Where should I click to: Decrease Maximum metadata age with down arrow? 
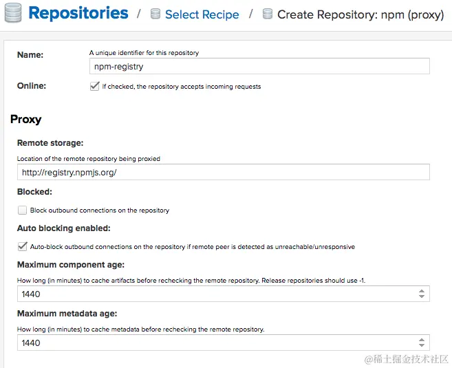click(x=422, y=345)
